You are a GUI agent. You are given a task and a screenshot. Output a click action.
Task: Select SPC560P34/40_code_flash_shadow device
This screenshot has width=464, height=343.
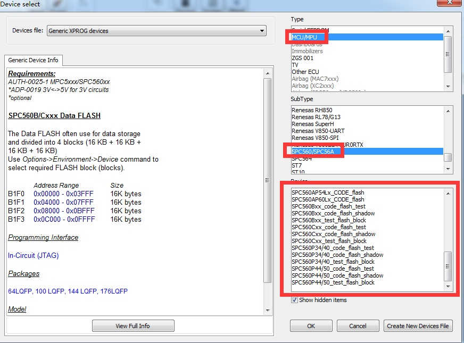click(x=367, y=255)
